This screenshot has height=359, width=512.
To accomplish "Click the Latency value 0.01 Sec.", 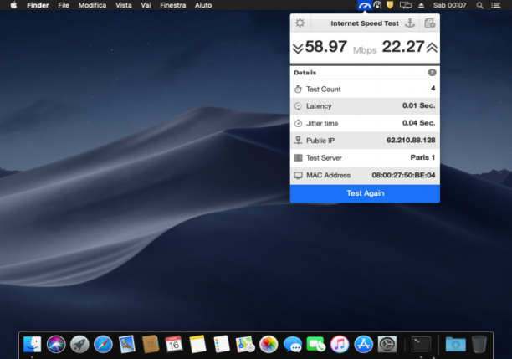I will pyautogui.click(x=418, y=105).
